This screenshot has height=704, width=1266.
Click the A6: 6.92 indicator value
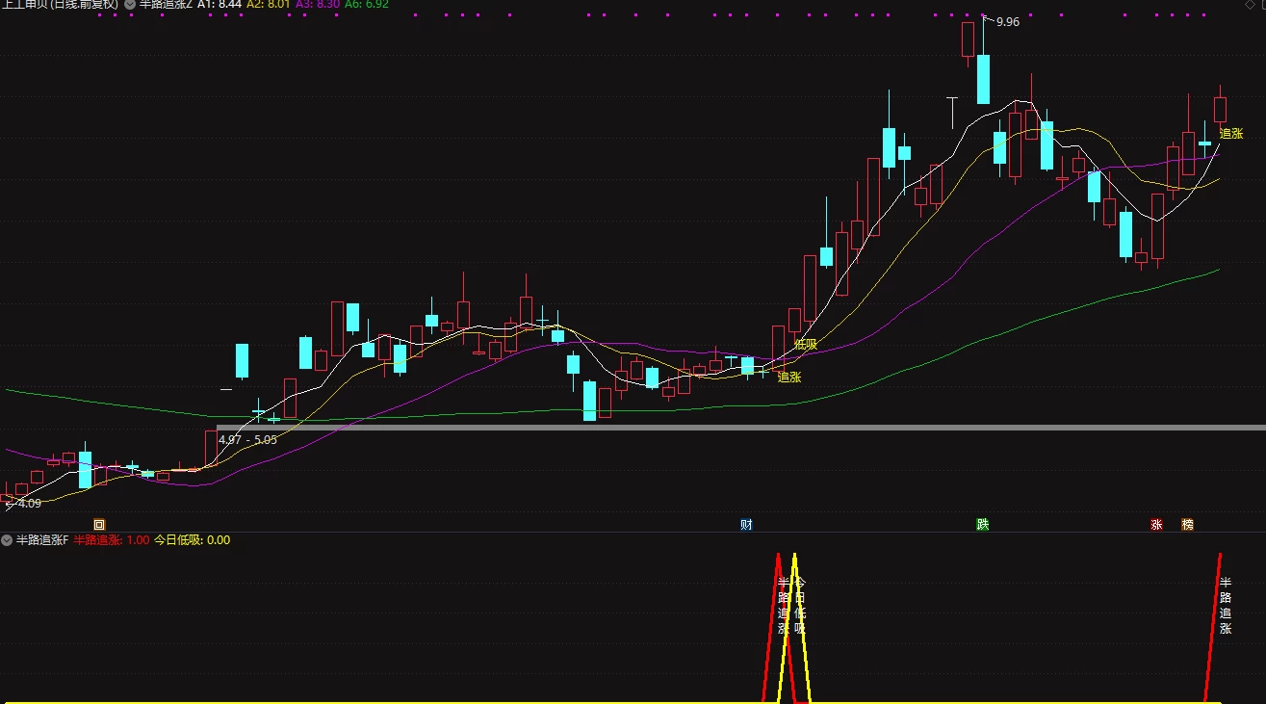point(369,4)
